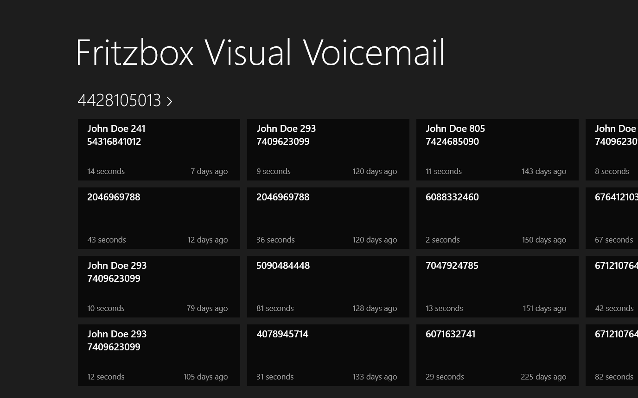Open John Doe 293 message, 79 days ago
Viewport: 638px width, 398px height.
point(159,286)
